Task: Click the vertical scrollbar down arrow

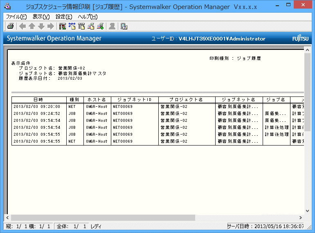Action: point(307,211)
